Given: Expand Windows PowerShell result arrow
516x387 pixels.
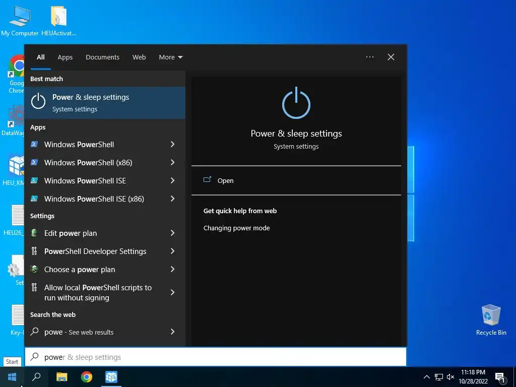Looking at the screenshot, I should (x=172, y=144).
